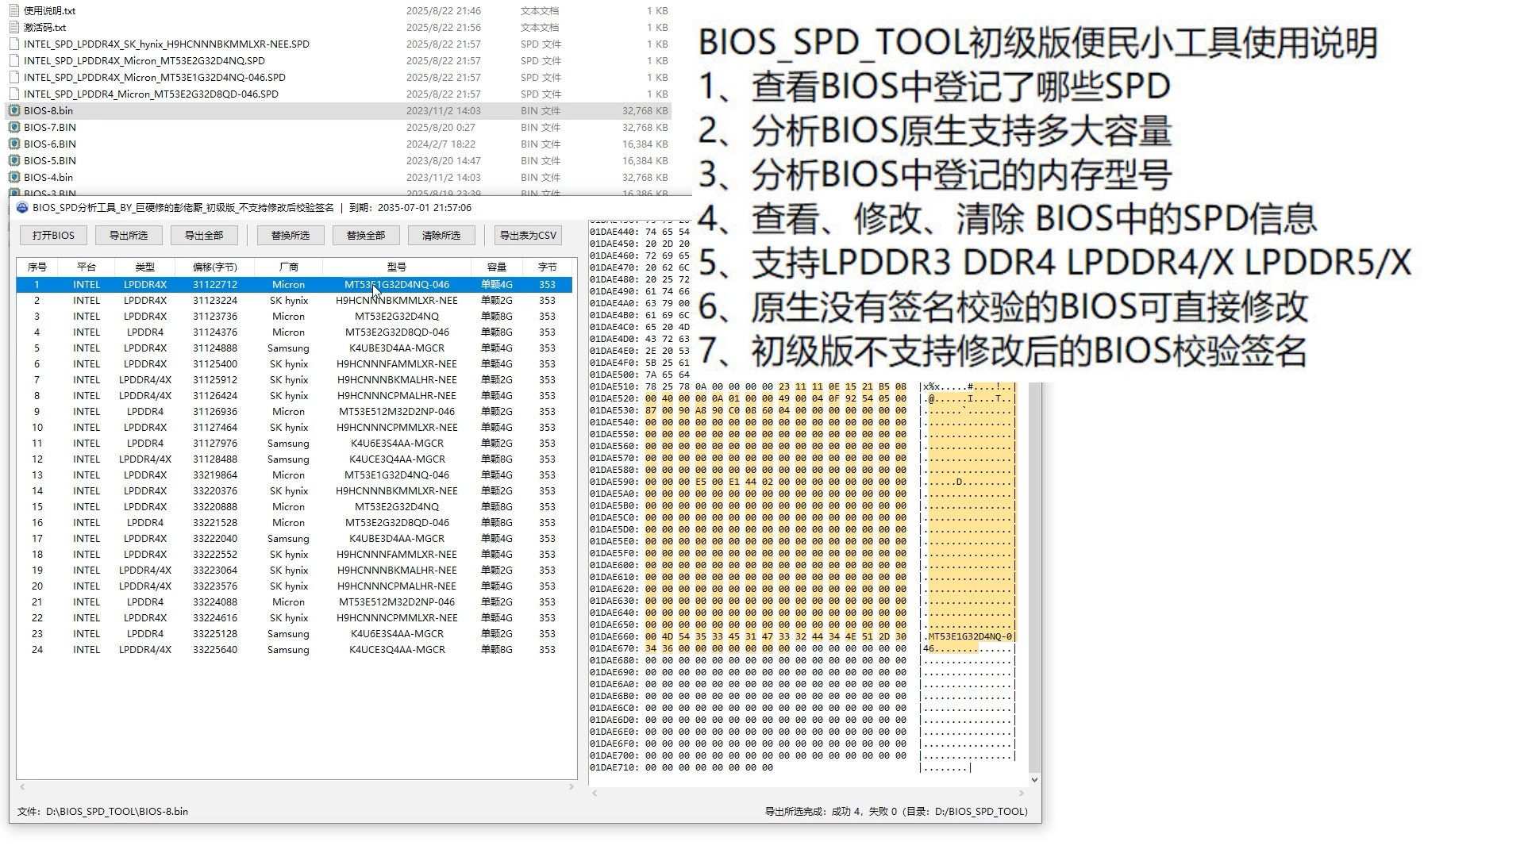1524x857 pixels.
Task: Select row 5 model K4UBE3D4AA-MGCR
Action: pyautogui.click(x=397, y=348)
